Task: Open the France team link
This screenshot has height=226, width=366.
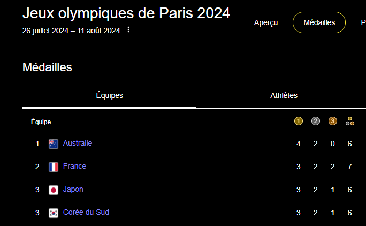Action: (x=74, y=167)
